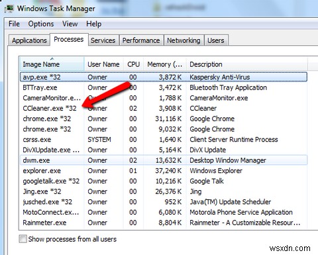Select the jusched.exe *32 process
This screenshot has width=318, height=255.
(x=164, y=202)
